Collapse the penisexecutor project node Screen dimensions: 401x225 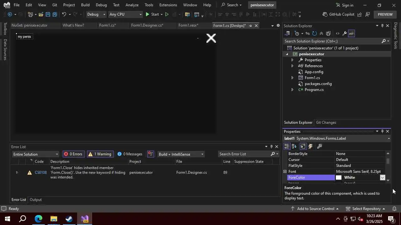pyautogui.click(x=287, y=54)
